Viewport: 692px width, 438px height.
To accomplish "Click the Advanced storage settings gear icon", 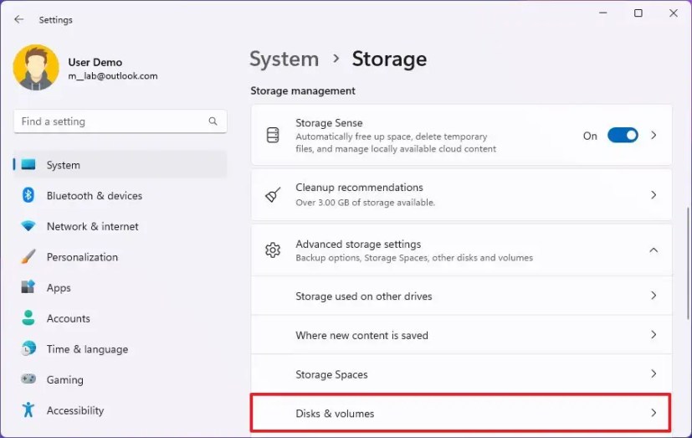I will tap(273, 250).
